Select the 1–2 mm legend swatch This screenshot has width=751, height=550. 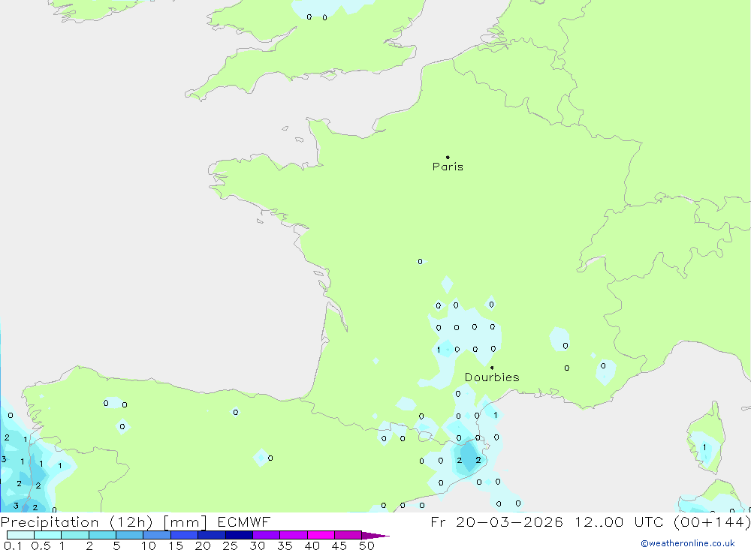pos(75,535)
